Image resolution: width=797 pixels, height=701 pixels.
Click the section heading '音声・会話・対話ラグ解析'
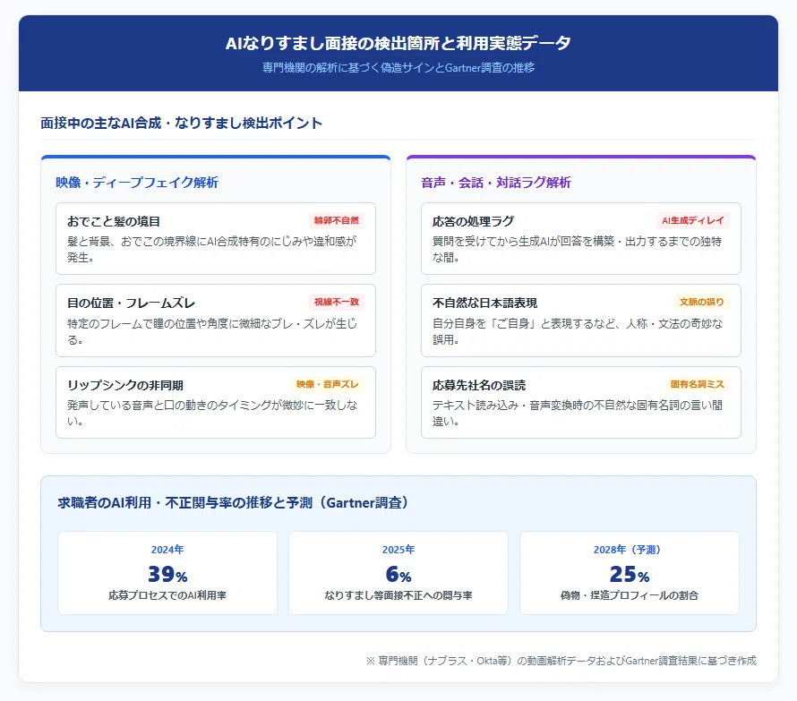(x=496, y=183)
